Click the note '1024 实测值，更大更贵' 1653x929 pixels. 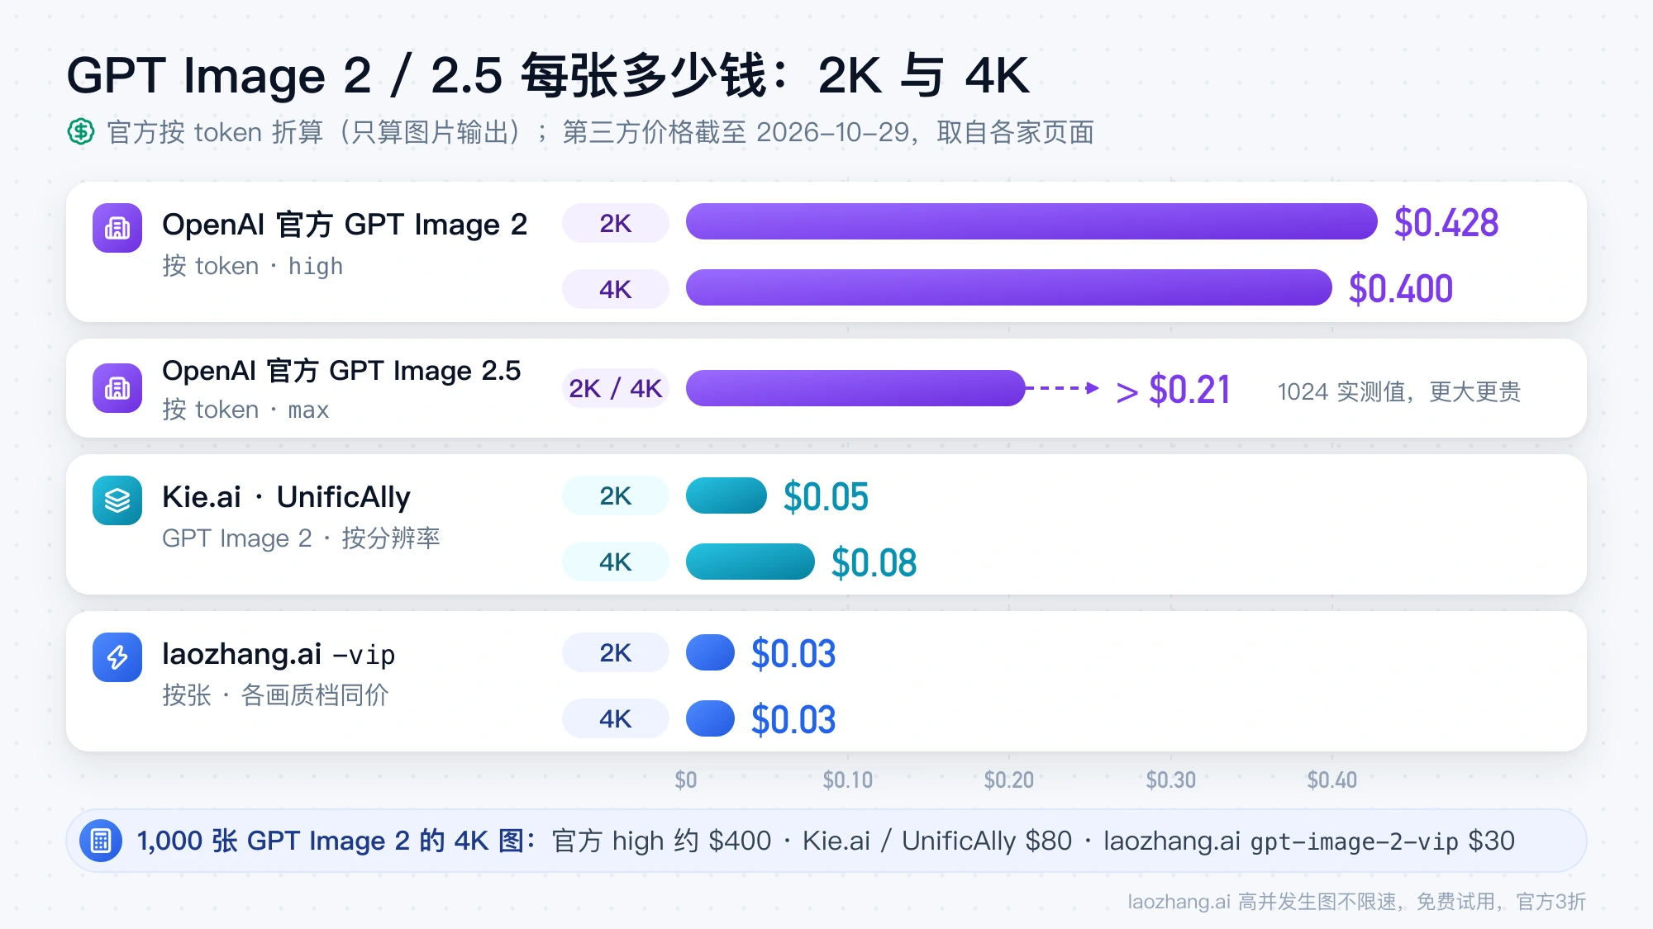(x=1399, y=391)
